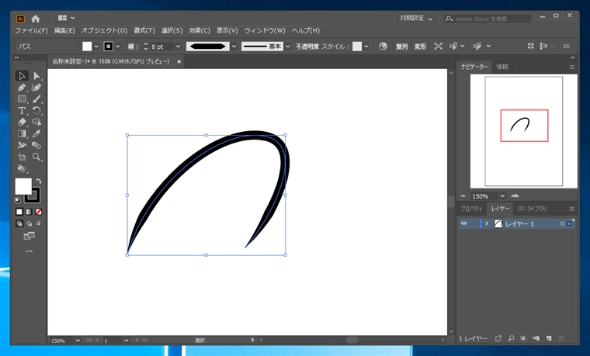Image resolution: width=590 pixels, height=356 pixels.
Task: Select the Rotate tool
Action: pos(36,110)
